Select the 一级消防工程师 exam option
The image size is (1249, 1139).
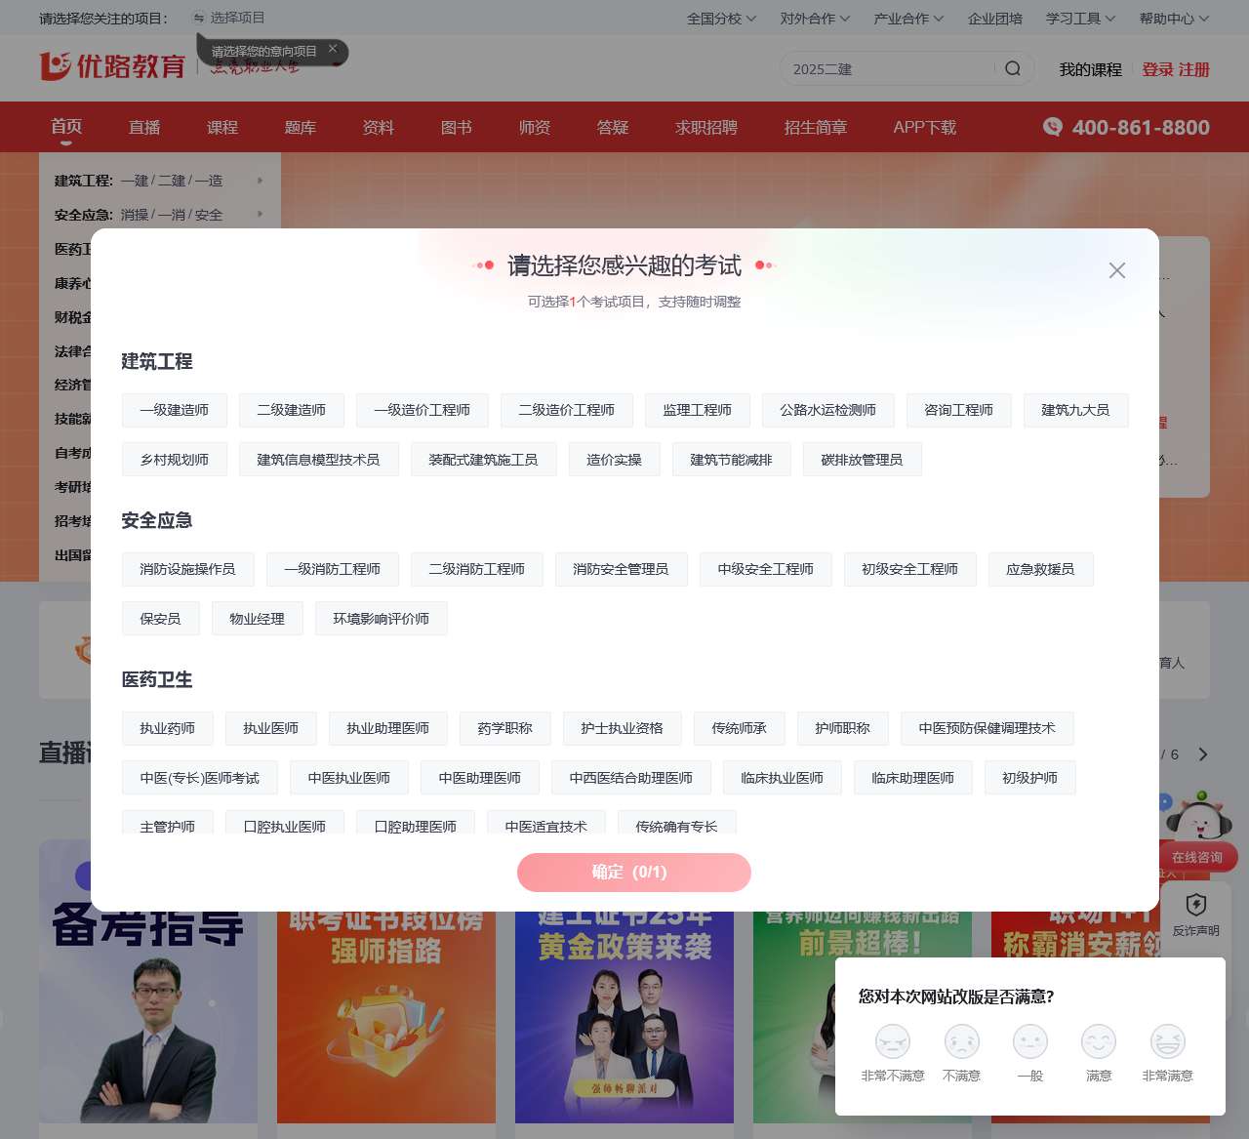(333, 569)
